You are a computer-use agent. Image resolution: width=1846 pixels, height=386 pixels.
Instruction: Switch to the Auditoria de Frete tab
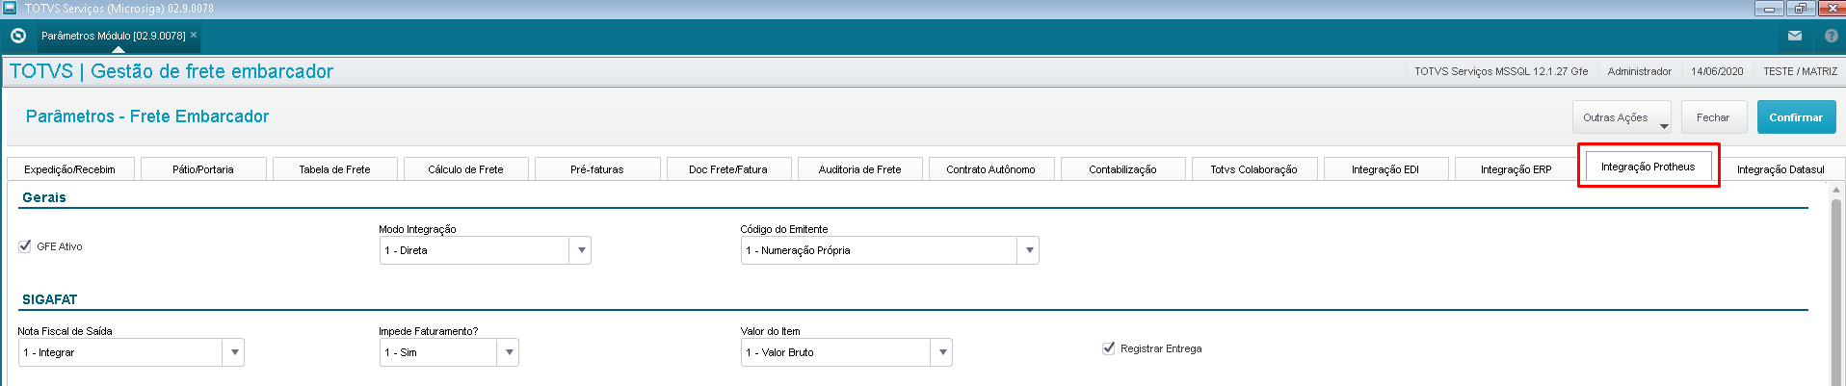click(859, 169)
